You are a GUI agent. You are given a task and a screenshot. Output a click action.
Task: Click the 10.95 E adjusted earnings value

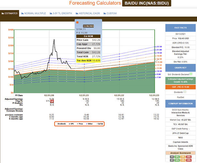tap(120, 99)
